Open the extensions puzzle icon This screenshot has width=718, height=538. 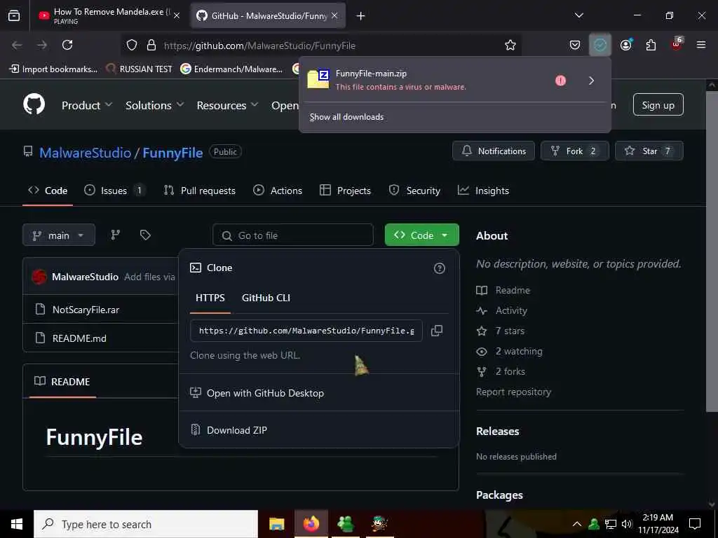[651, 45]
